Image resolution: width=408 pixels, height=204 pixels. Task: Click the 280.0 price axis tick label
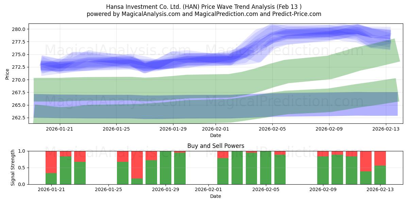pyautogui.click(x=19, y=29)
